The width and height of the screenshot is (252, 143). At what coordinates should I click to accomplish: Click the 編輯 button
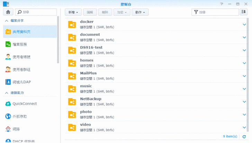tap(90, 12)
